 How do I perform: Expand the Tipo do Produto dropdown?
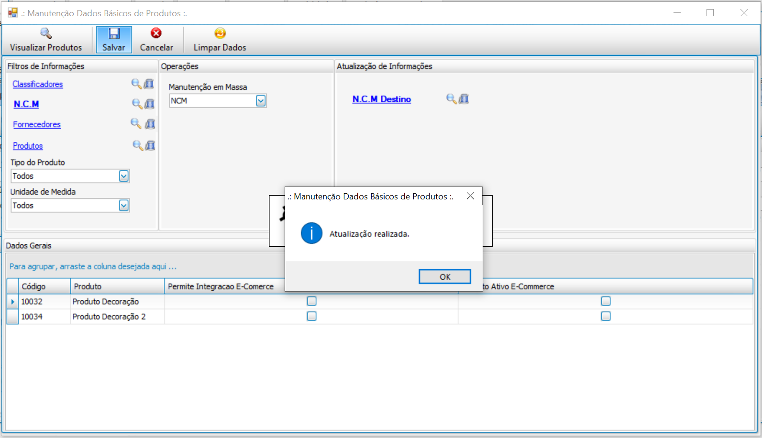tap(124, 176)
